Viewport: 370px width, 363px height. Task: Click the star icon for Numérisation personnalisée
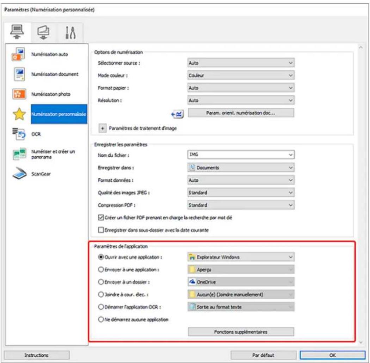tap(19, 114)
